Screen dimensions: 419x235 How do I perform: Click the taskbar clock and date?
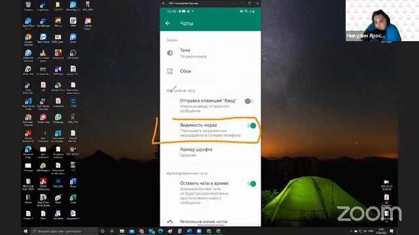point(381,231)
